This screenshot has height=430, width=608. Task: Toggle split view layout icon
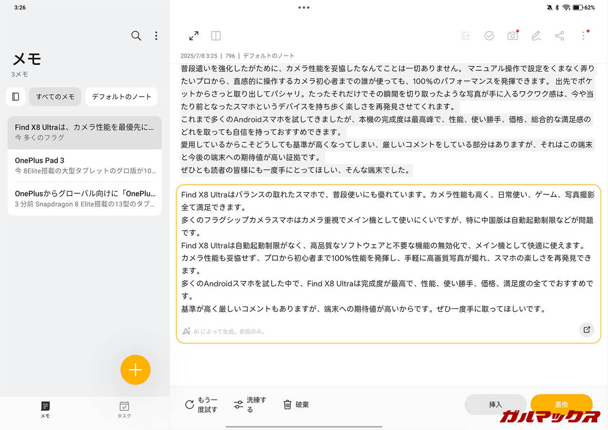point(216,36)
